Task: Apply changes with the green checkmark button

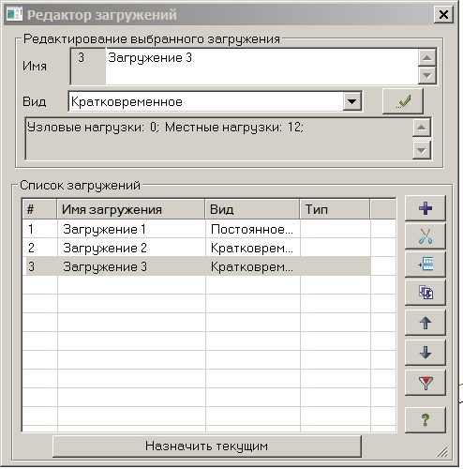Action: (x=403, y=101)
